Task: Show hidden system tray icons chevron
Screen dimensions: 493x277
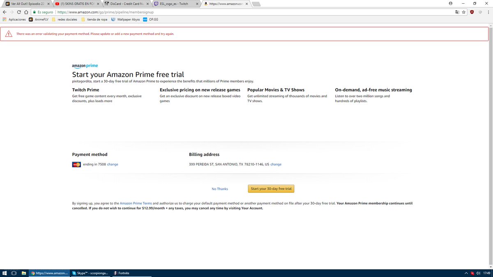Action: pos(466,273)
